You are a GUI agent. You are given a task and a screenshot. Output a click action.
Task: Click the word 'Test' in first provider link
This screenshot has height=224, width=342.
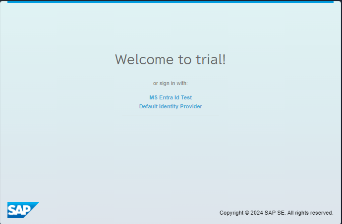coord(186,97)
